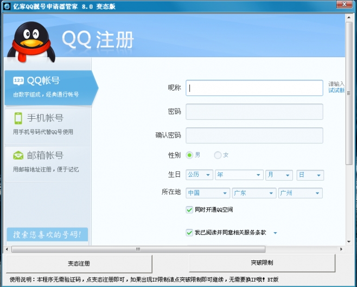This screenshot has width=357, height=287.
Task: Click the vertical scrollbar thumb
Action: pos(349,93)
